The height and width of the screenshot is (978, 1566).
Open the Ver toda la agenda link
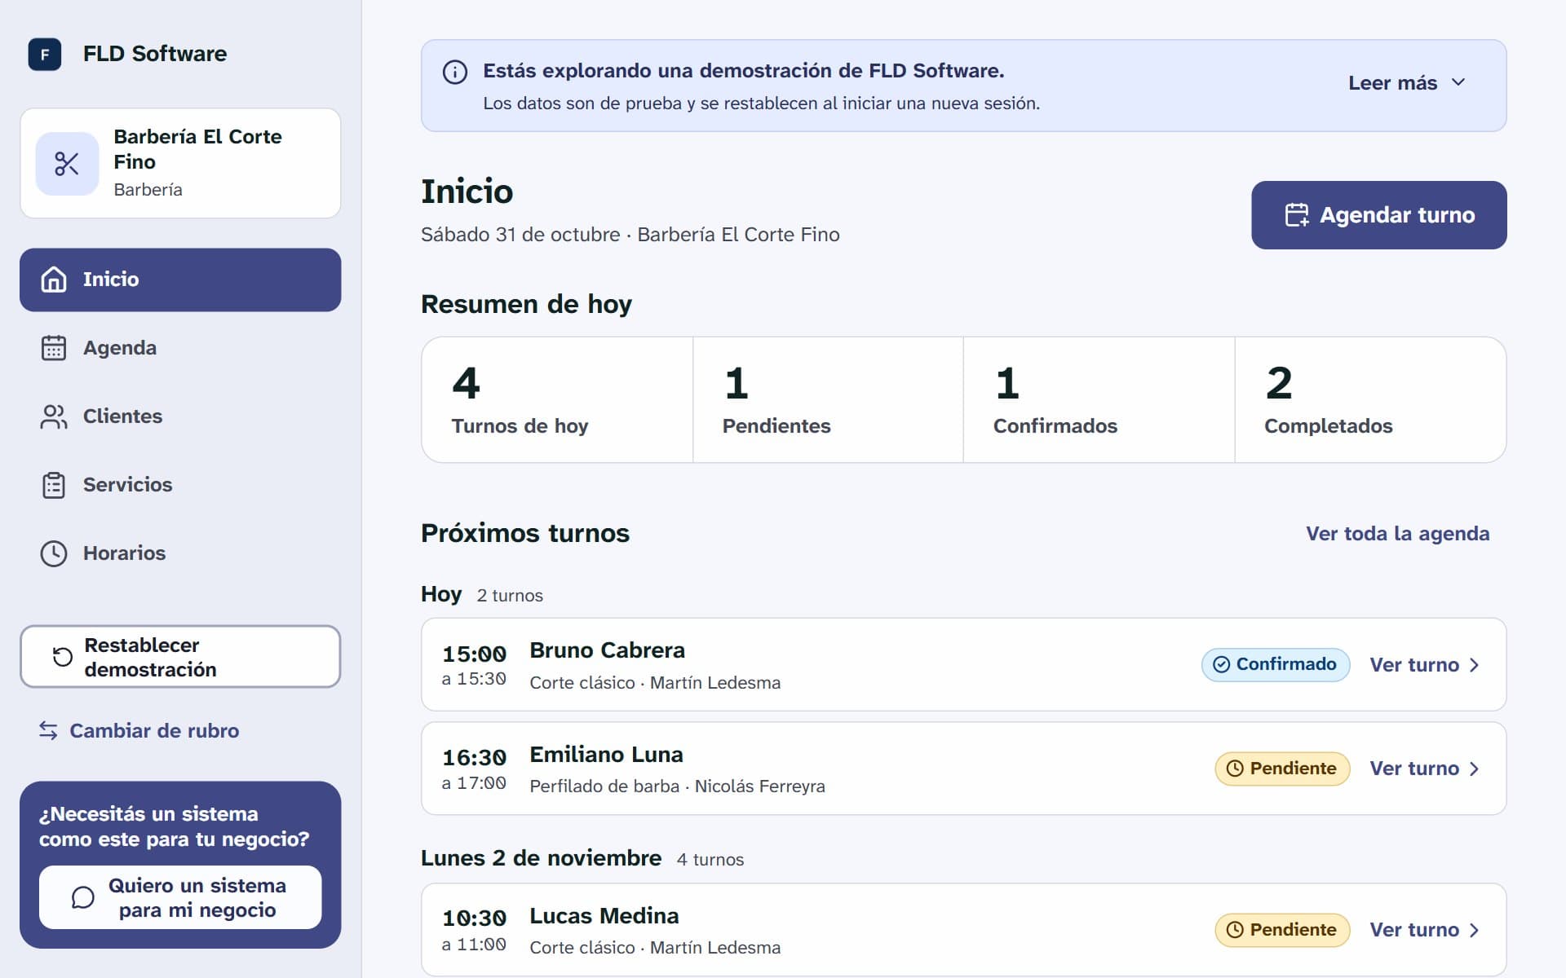1397,534
